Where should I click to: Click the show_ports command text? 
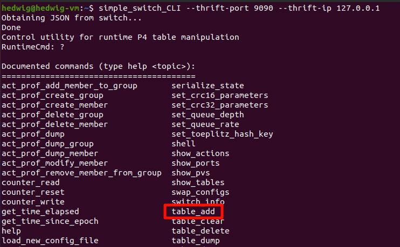(x=195, y=163)
